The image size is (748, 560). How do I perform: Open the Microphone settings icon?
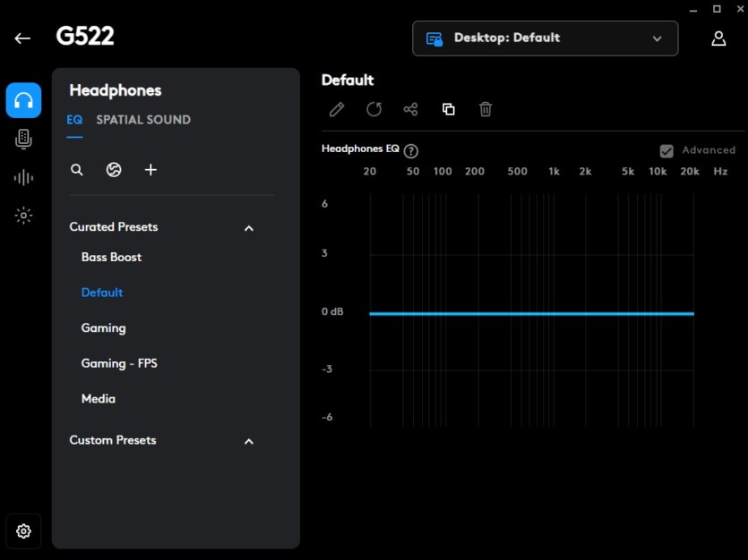click(23, 139)
